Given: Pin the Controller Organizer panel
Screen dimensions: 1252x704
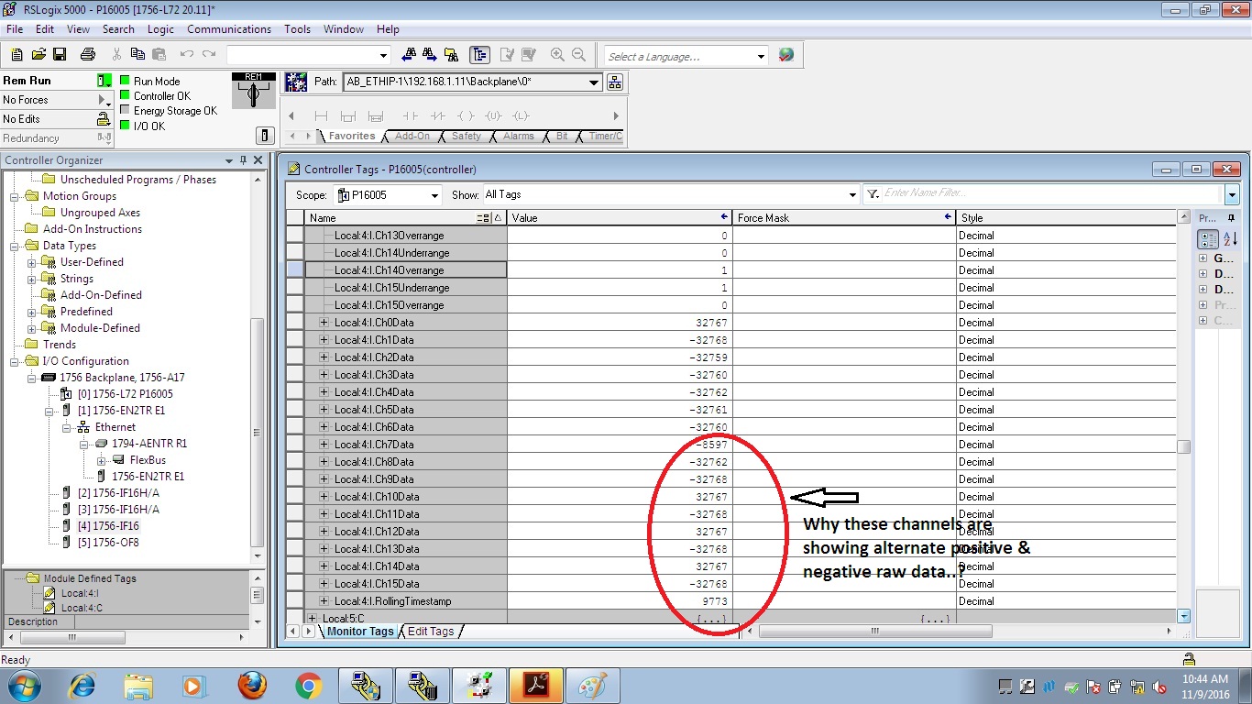Looking at the screenshot, I should tap(243, 160).
